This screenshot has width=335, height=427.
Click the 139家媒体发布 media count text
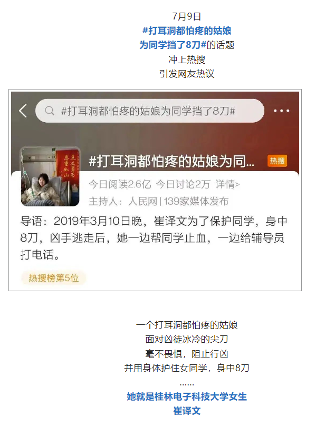click(196, 202)
